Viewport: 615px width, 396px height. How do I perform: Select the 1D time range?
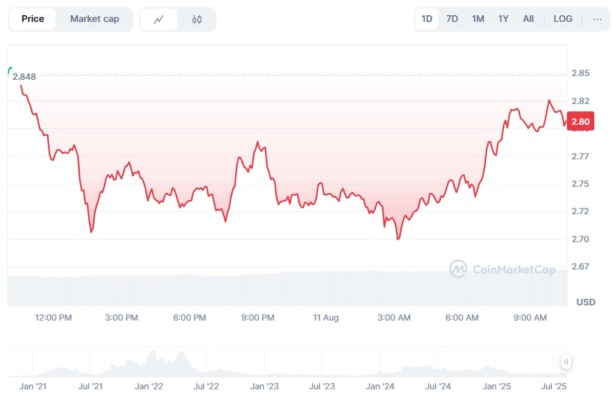point(427,19)
